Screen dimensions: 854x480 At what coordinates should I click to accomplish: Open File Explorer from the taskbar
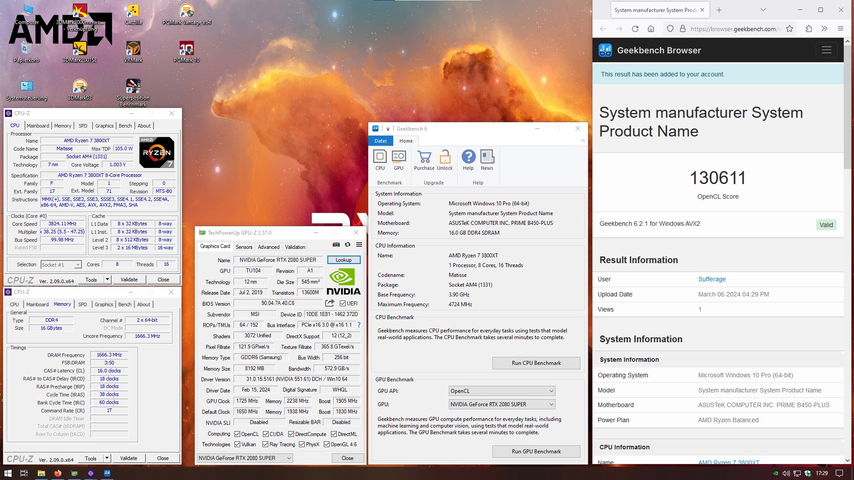[41, 473]
